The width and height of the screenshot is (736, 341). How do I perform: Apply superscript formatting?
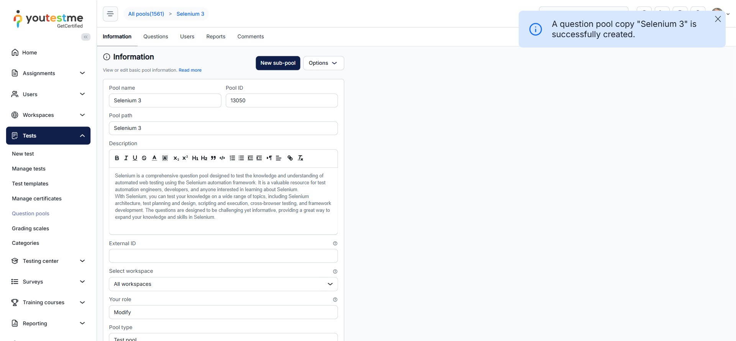185,158
